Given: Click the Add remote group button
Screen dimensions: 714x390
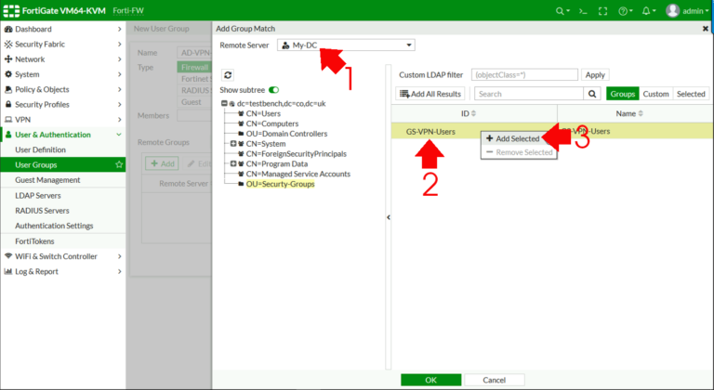Looking at the screenshot, I should coord(162,163).
